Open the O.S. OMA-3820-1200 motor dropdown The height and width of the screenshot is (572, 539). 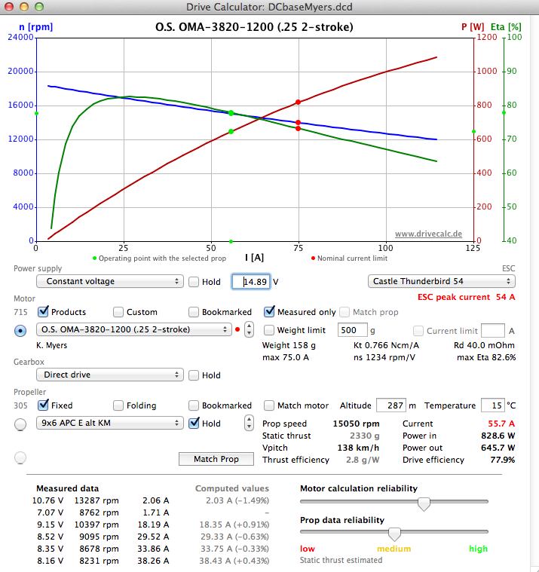tap(134, 329)
